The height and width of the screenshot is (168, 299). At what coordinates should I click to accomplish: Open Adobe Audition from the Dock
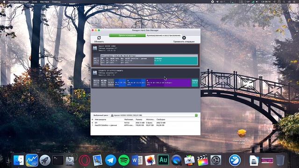click(163, 160)
